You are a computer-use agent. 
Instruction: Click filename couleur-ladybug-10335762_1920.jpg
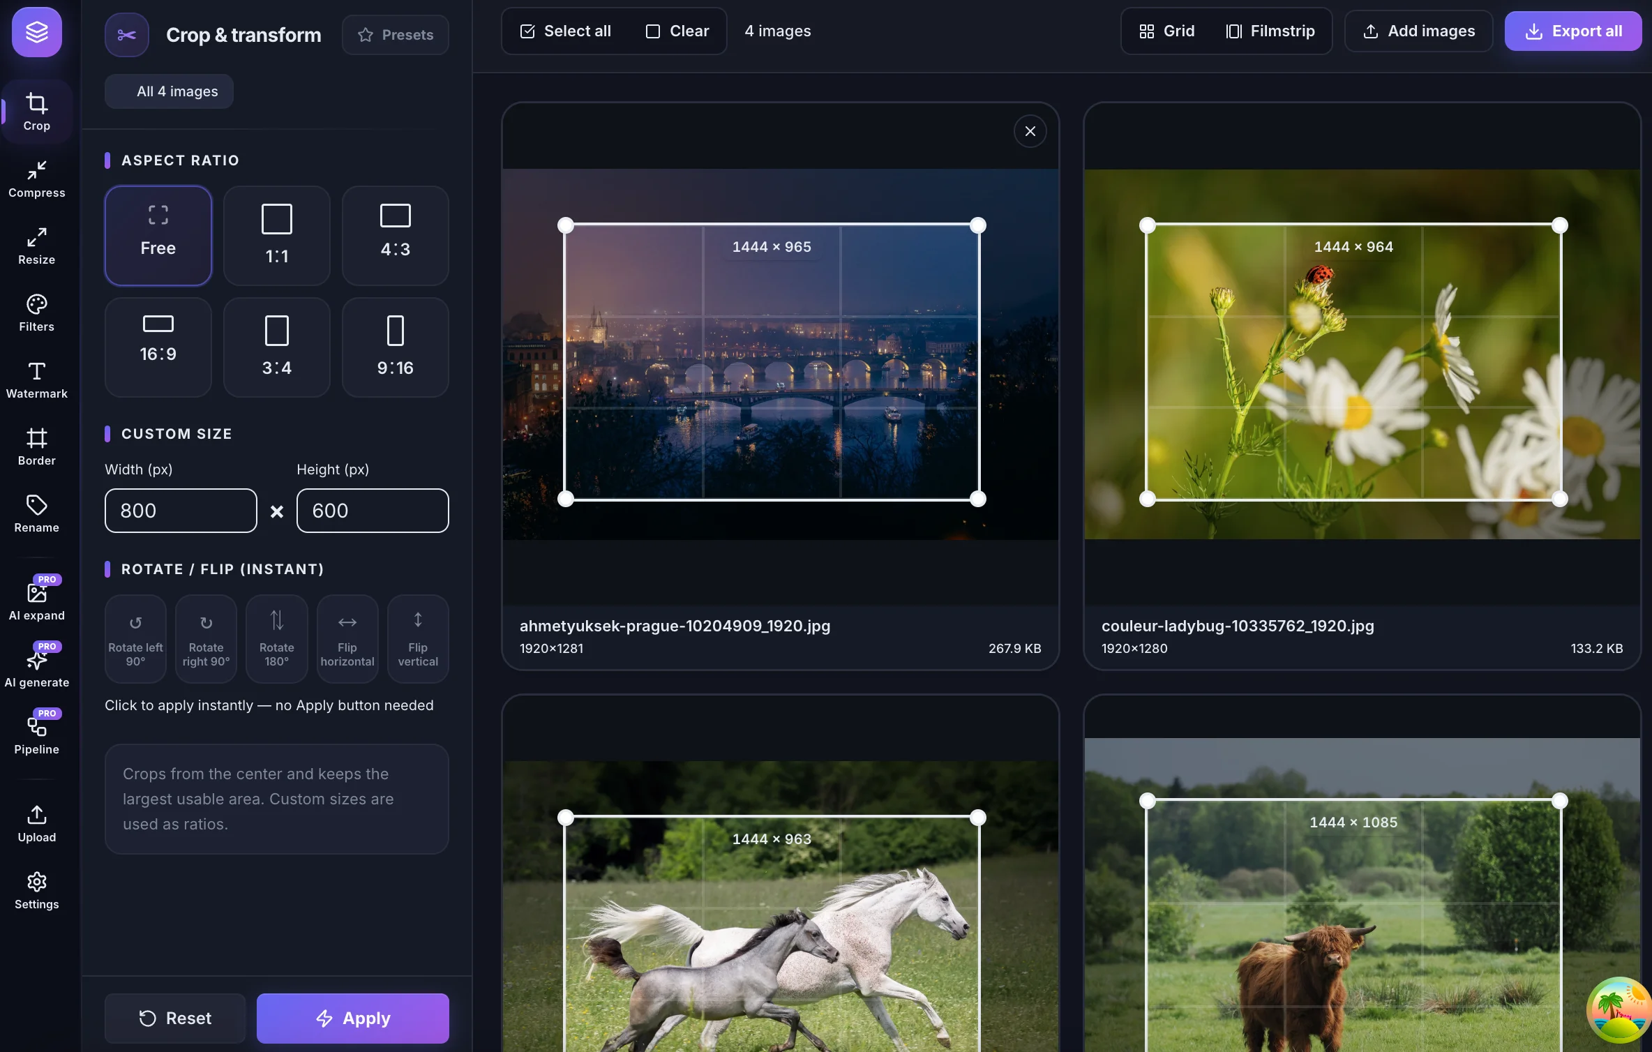pos(1238,626)
